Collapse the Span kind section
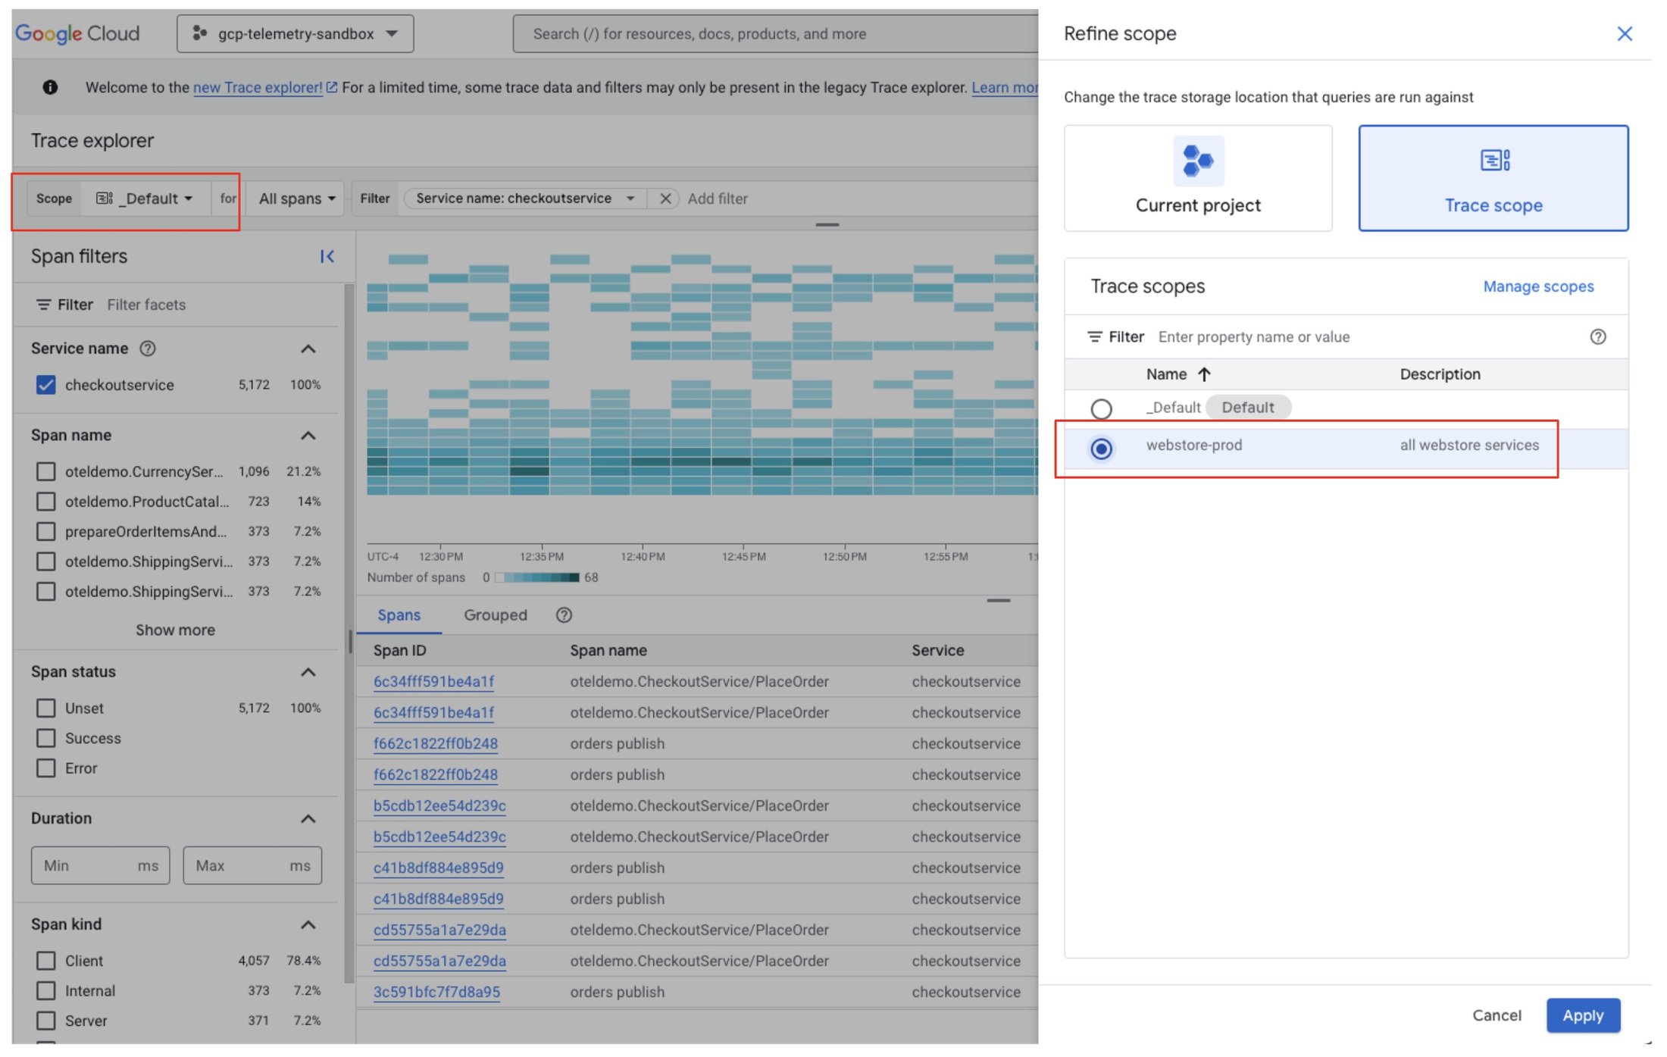 [308, 924]
